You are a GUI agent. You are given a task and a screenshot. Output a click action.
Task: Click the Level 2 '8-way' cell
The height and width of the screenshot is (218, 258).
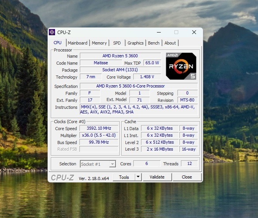[189, 142]
